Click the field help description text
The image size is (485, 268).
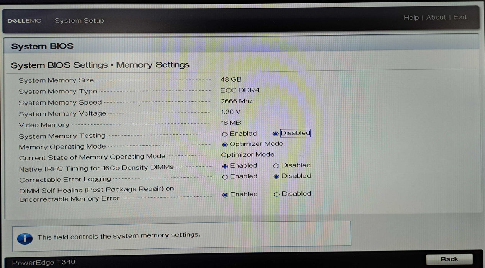click(119, 236)
